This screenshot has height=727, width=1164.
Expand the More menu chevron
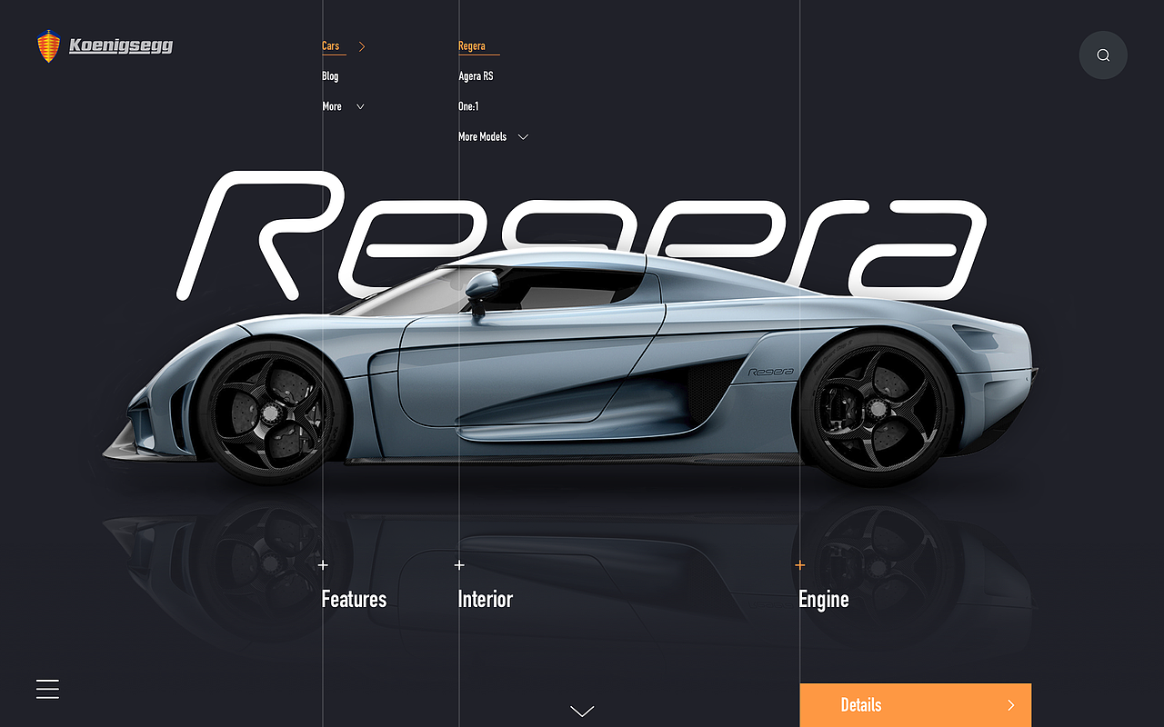(x=360, y=106)
